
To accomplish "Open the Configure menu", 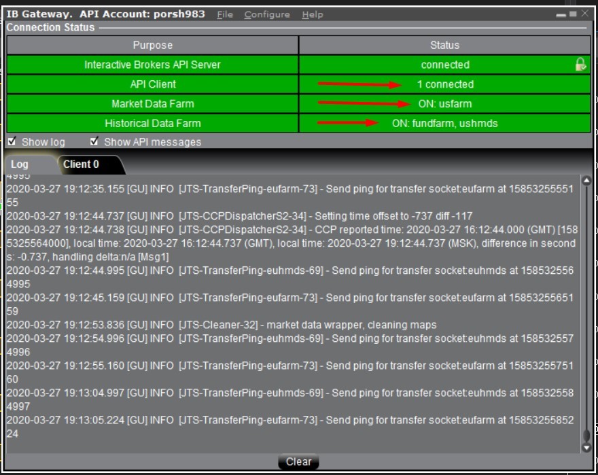I will click(267, 14).
